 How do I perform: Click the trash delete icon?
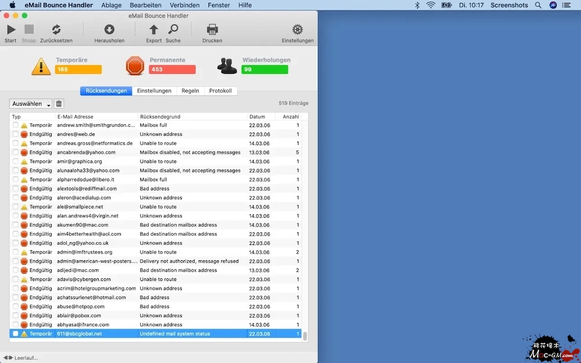(59, 103)
